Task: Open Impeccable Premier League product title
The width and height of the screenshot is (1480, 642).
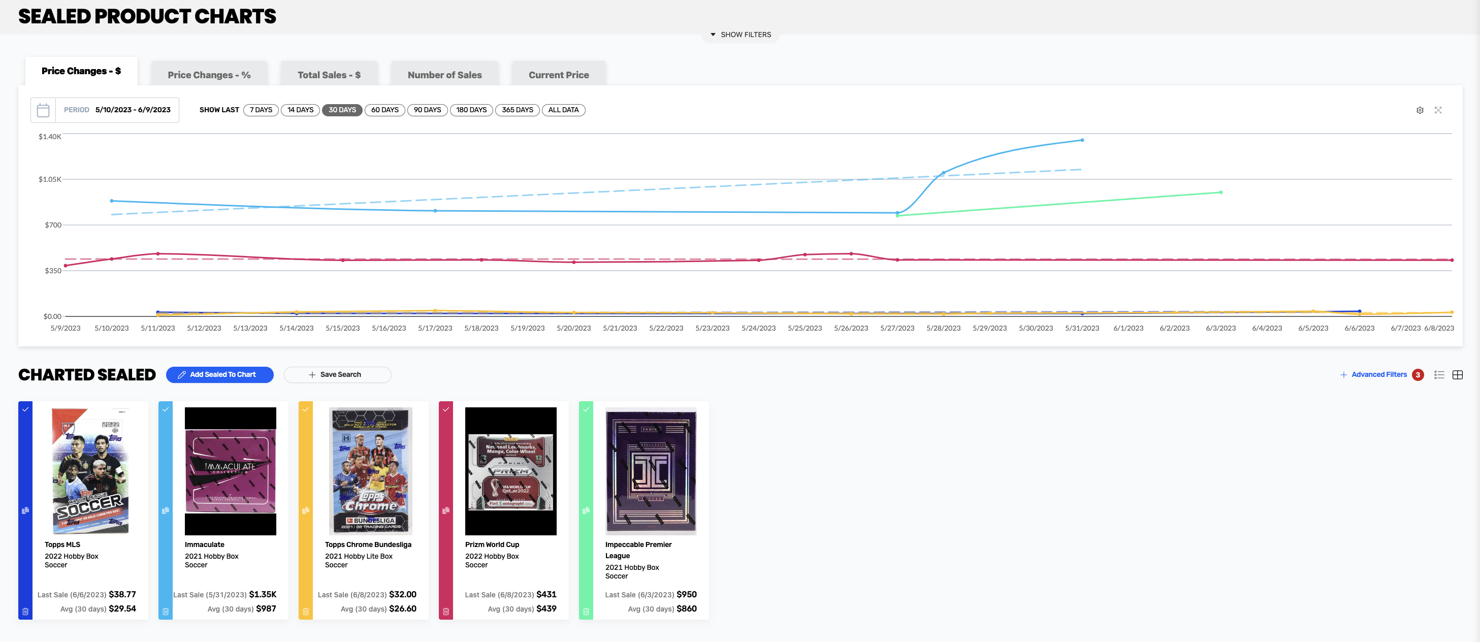Action: click(638, 550)
